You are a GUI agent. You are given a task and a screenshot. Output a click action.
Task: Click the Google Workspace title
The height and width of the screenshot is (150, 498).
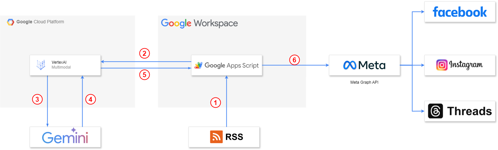point(199,23)
